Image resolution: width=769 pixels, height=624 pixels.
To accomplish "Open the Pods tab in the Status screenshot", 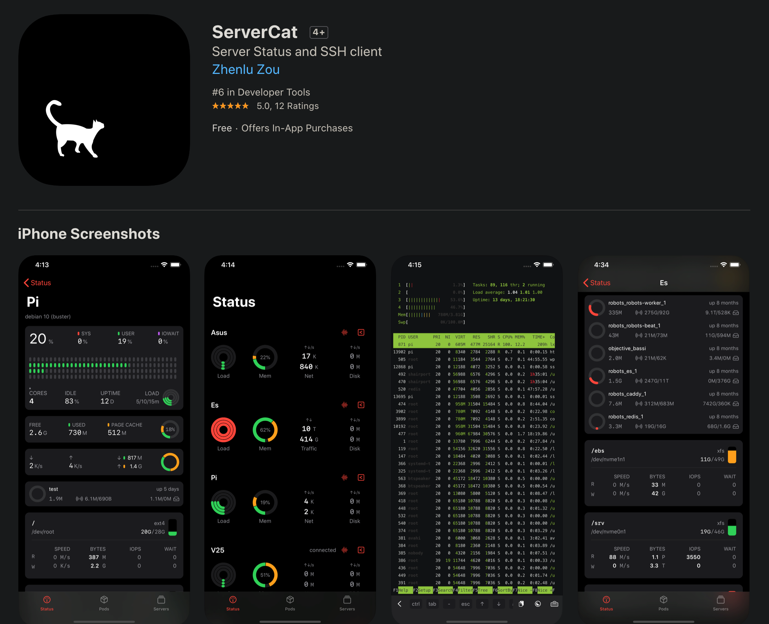I will (290, 603).
